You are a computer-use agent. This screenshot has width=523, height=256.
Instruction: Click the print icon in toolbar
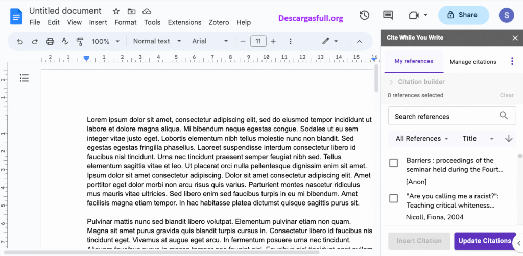50,41
